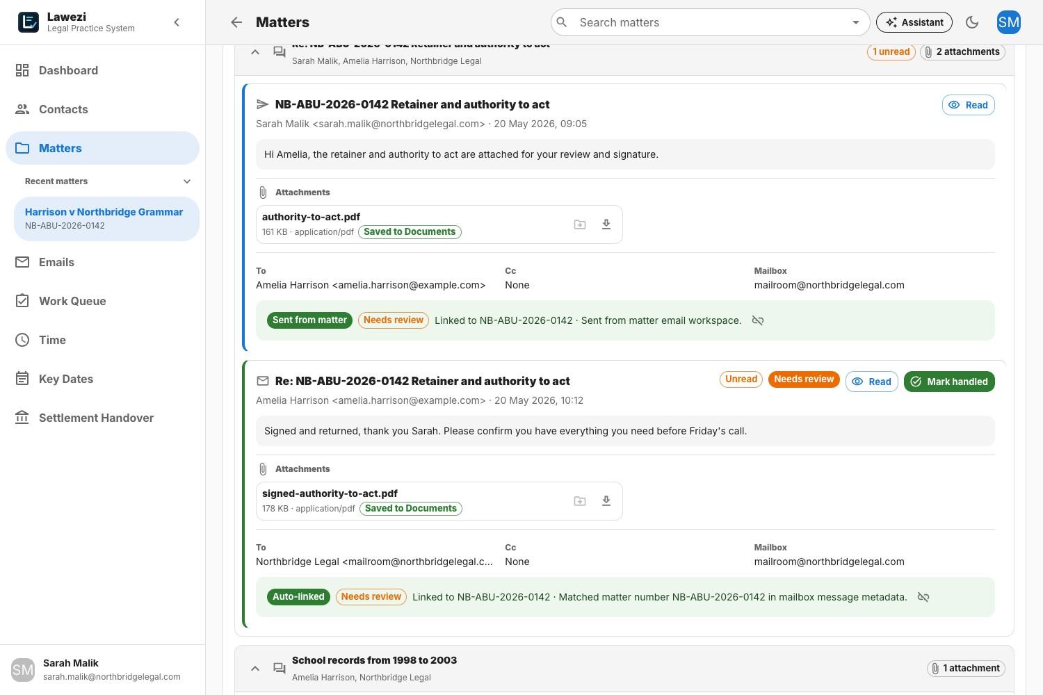Collapse the Recent matters list

[187, 181]
